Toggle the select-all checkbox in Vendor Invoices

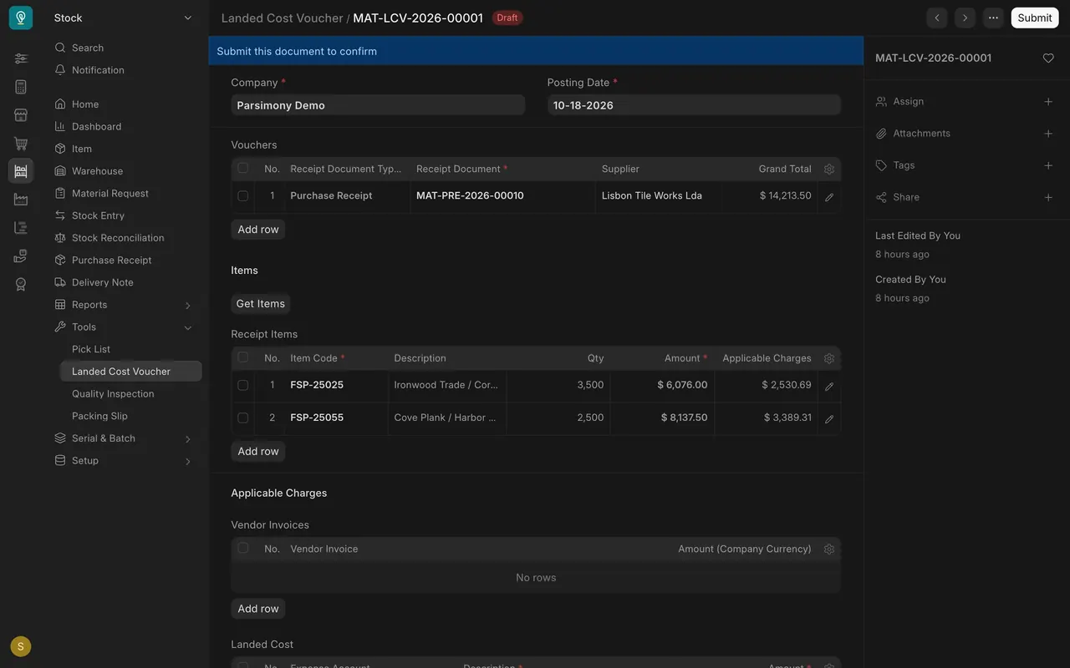pyautogui.click(x=243, y=549)
